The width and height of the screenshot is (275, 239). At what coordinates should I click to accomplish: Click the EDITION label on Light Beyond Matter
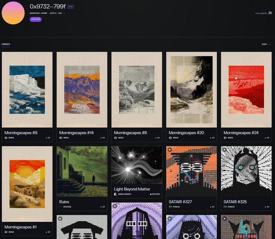155,194
